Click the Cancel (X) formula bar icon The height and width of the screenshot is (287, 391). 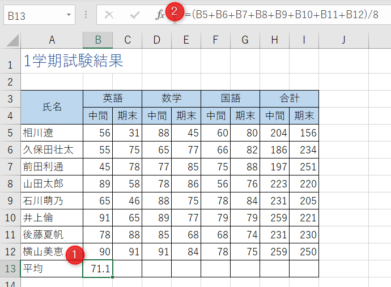(109, 15)
